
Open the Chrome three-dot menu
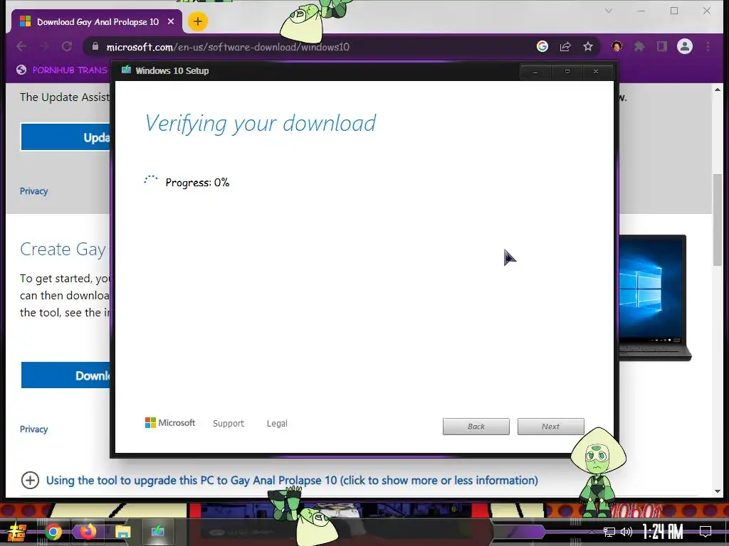point(708,46)
